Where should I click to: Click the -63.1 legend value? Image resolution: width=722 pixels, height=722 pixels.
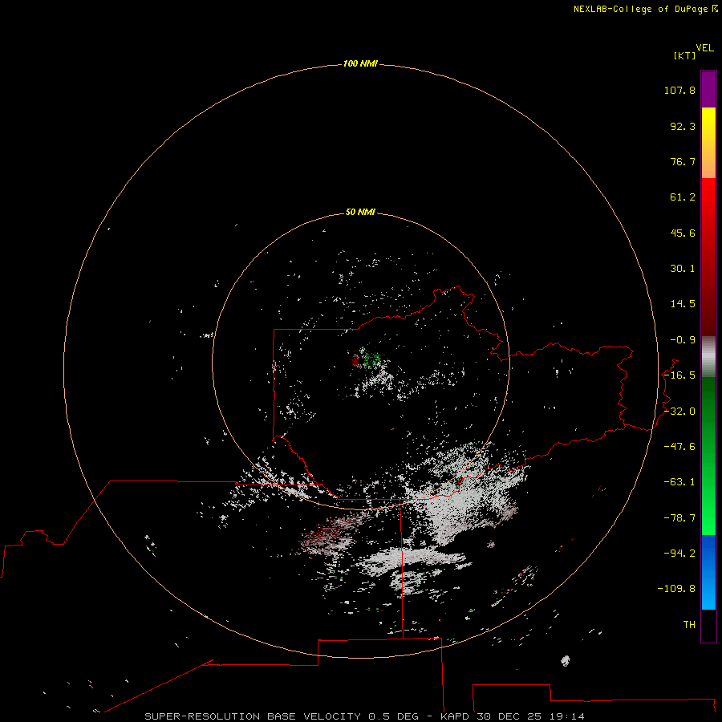(679, 482)
